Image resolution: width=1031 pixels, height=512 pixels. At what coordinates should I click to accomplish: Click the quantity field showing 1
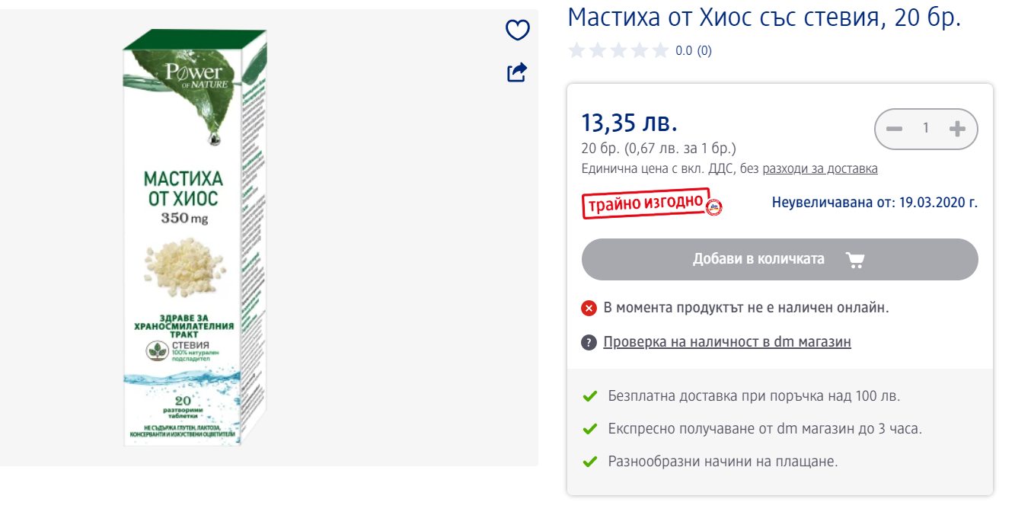(x=926, y=129)
